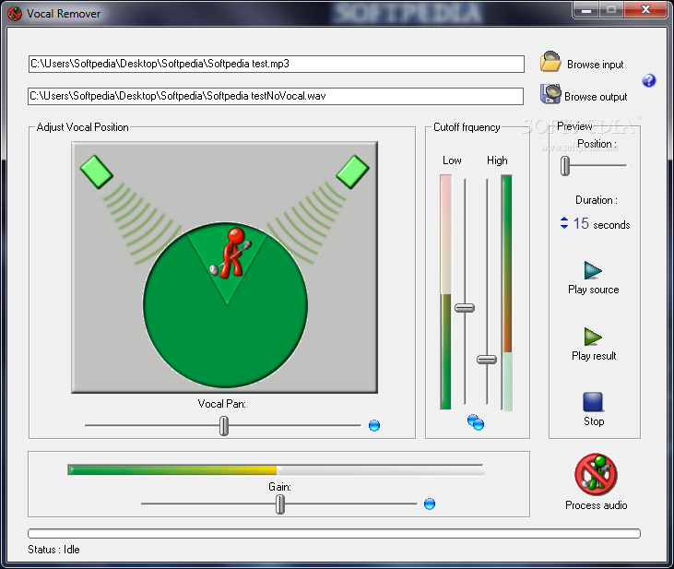Minimize the Vocal Remover window

click(x=586, y=10)
